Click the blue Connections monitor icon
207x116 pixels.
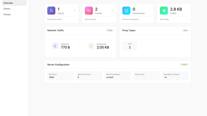click(x=126, y=11)
